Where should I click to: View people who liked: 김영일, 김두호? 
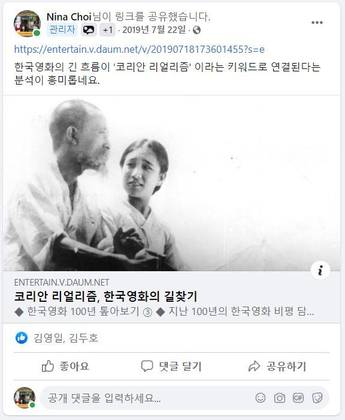tap(66, 338)
